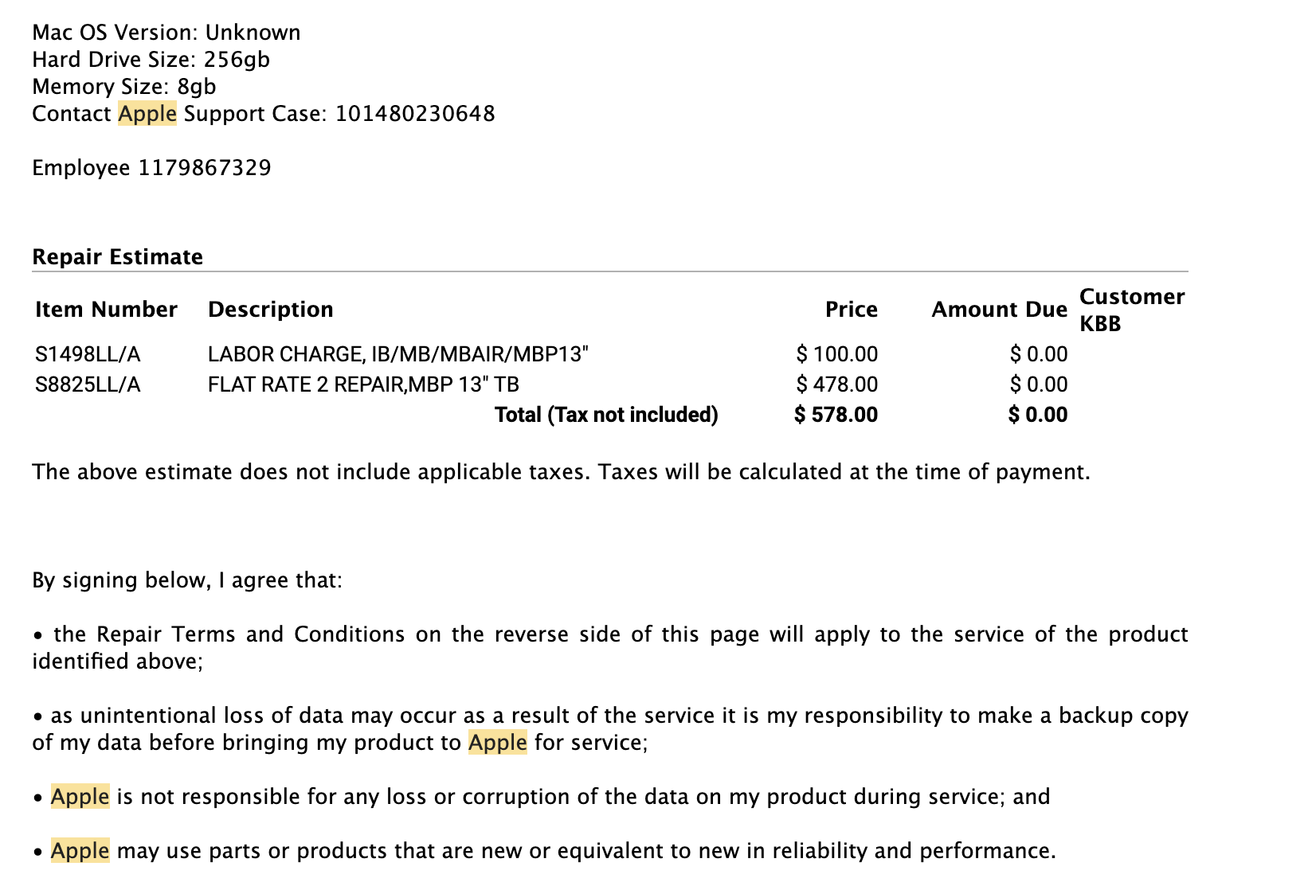This screenshot has width=1308, height=882.
Task: Click the FLAT RATE 2 REPAIR description
Action: click(363, 385)
